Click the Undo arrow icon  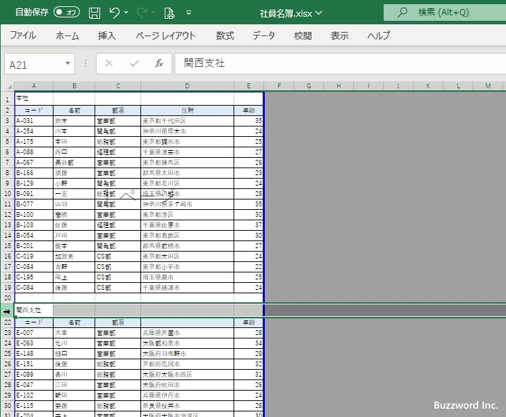click(x=114, y=13)
